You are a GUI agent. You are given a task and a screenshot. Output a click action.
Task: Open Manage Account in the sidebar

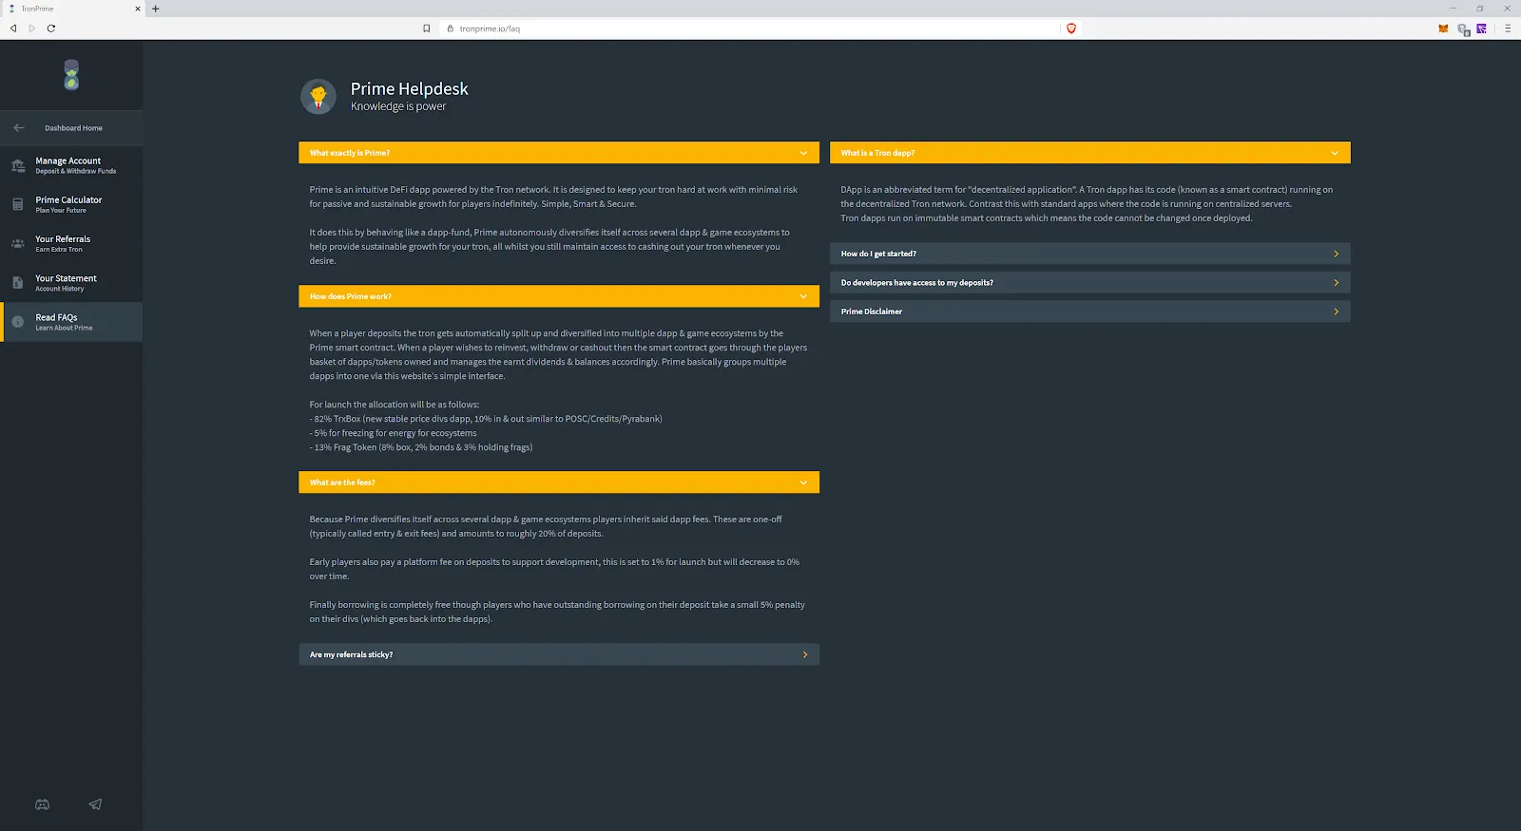[x=71, y=165]
